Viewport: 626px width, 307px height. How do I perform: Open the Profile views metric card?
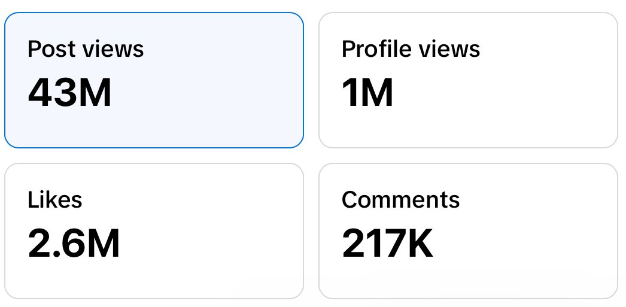pyautogui.click(x=468, y=80)
